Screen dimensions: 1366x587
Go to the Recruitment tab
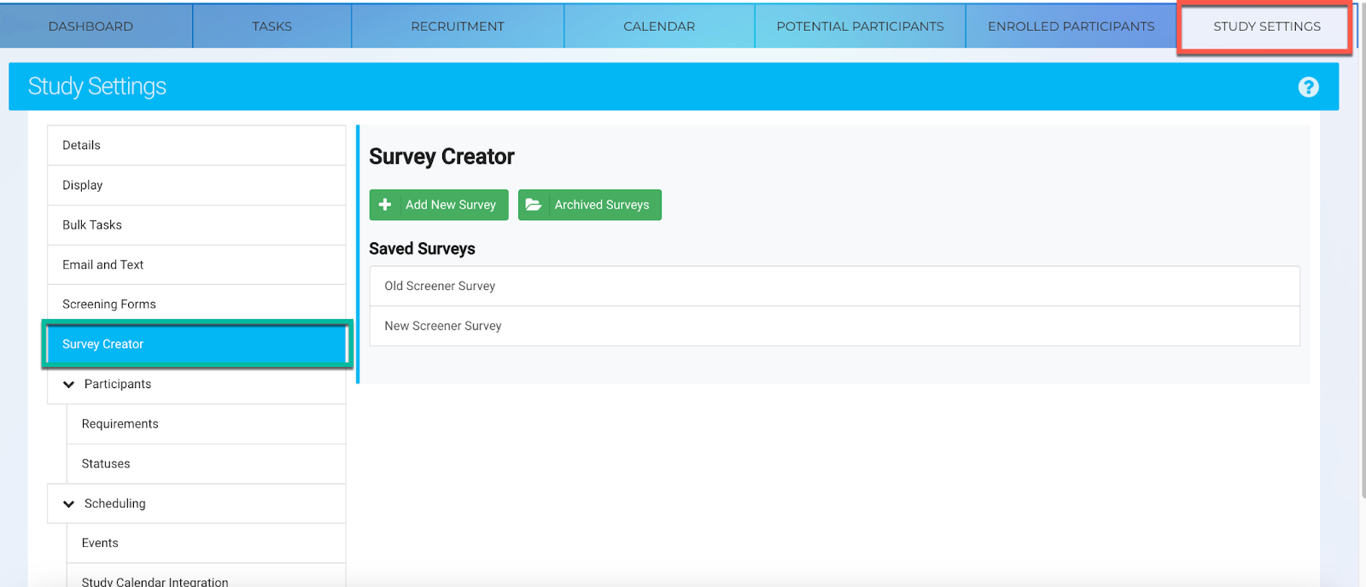click(458, 26)
